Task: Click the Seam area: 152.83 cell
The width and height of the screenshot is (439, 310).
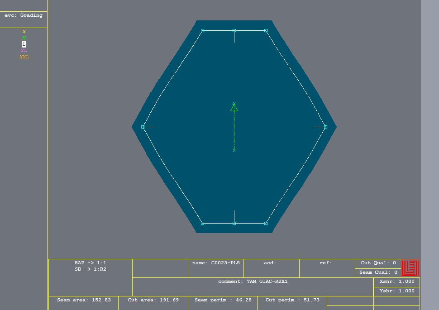Action: coord(84,303)
